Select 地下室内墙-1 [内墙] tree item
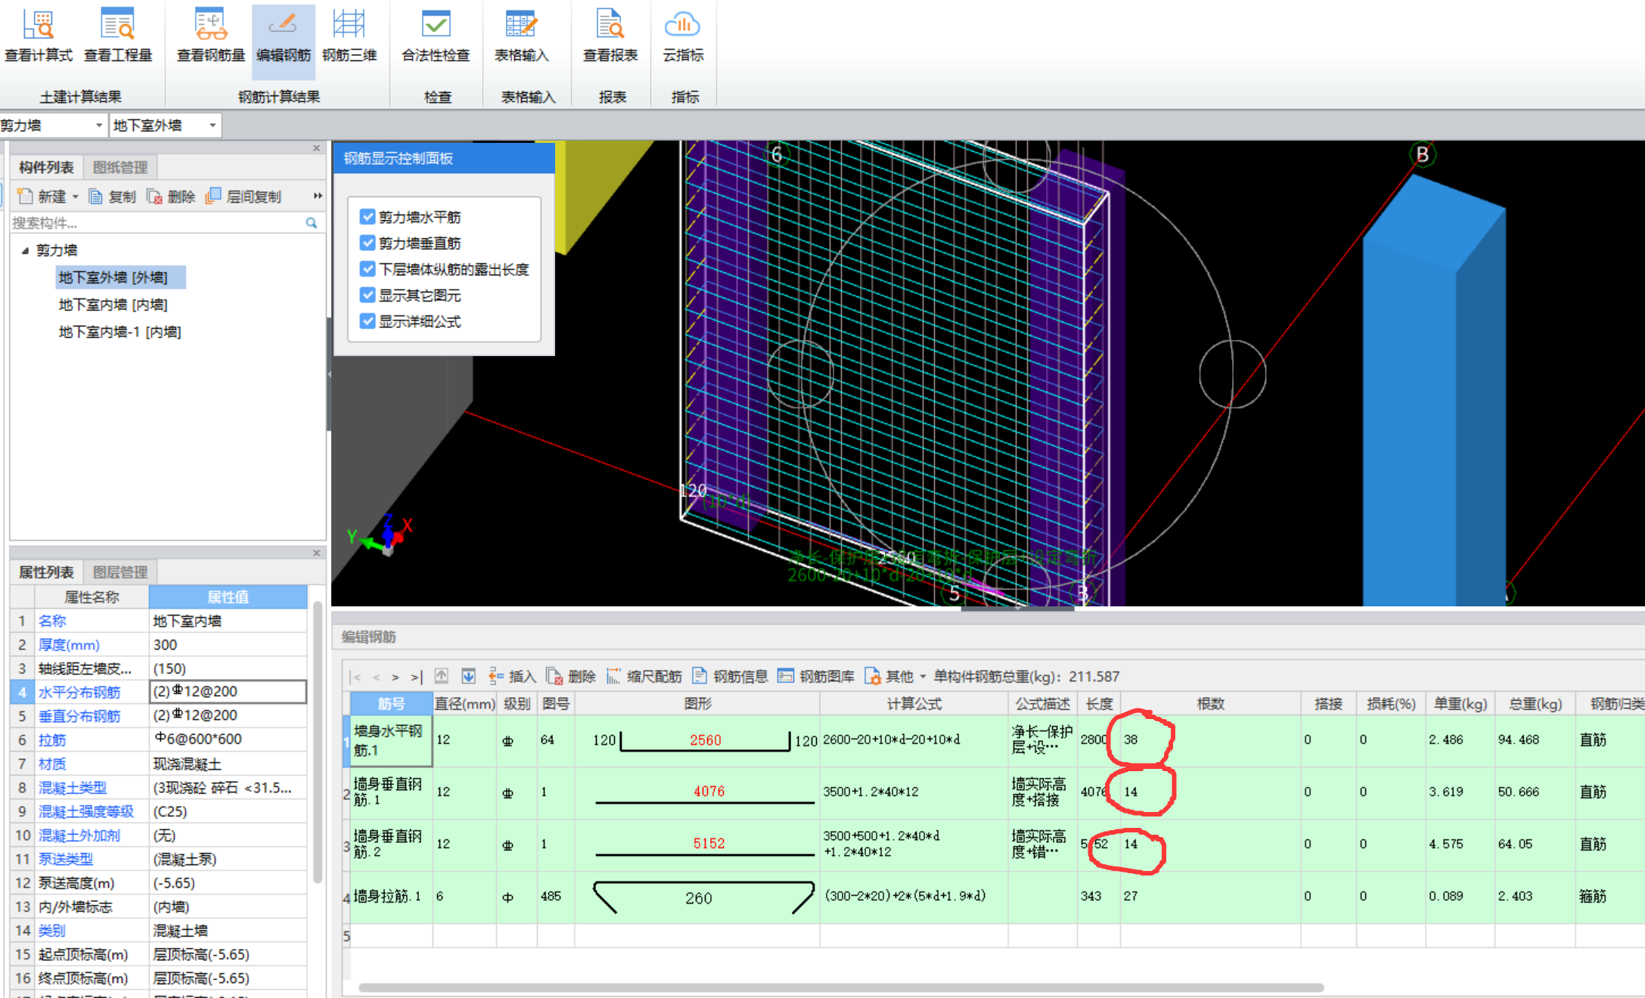Viewport: 1645px width, 998px height. point(119,332)
